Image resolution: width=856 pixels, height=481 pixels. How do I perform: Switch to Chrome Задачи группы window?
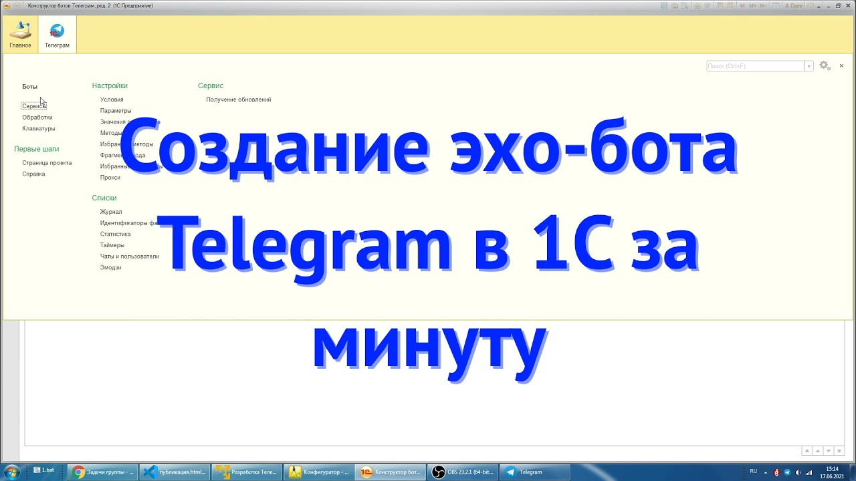[x=104, y=472]
